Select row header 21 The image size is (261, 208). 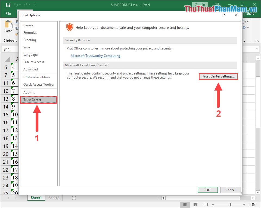tap(6, 162)
